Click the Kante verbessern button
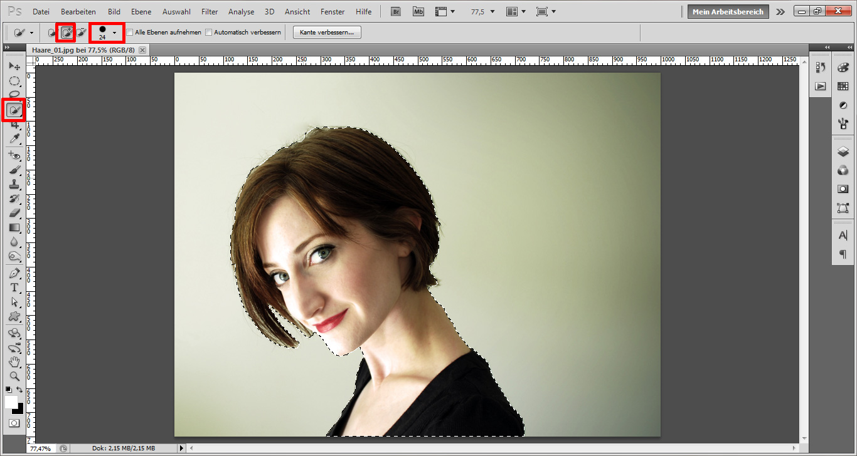The image size is (857, 456). tap(326, 32)
